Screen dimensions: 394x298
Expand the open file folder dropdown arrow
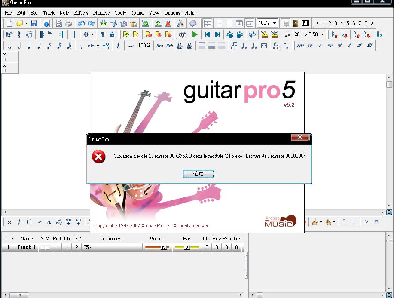pos(26,24)
